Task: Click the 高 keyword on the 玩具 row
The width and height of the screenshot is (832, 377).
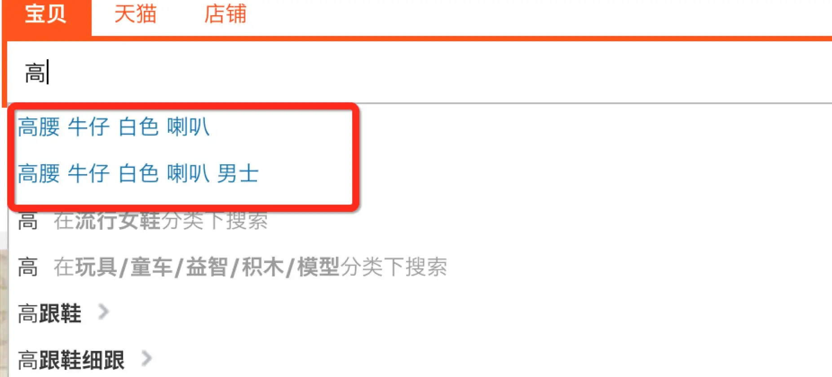Action: click(x=28, y=267)
